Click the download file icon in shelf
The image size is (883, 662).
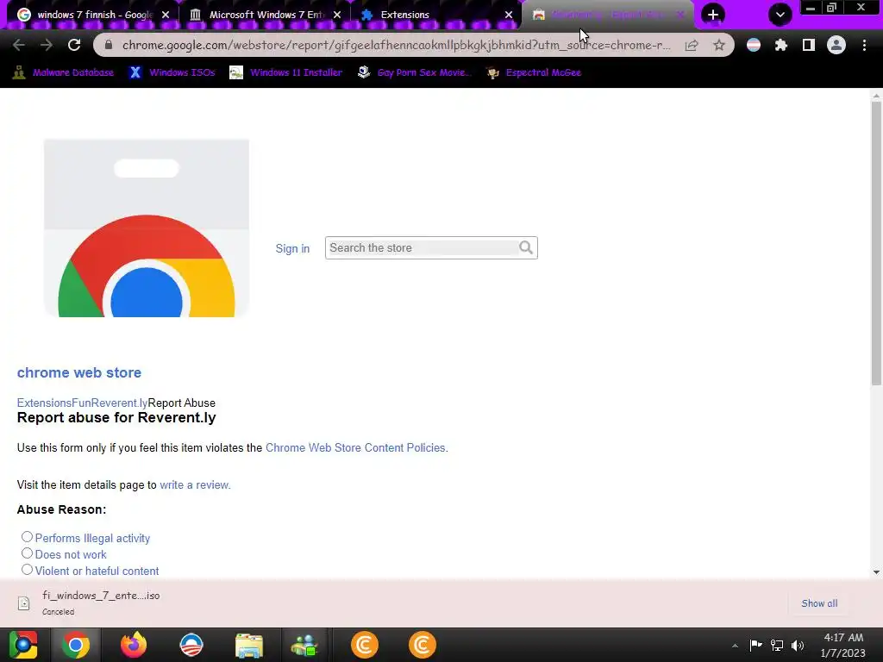pyautogui.click(x=23, y=603)
